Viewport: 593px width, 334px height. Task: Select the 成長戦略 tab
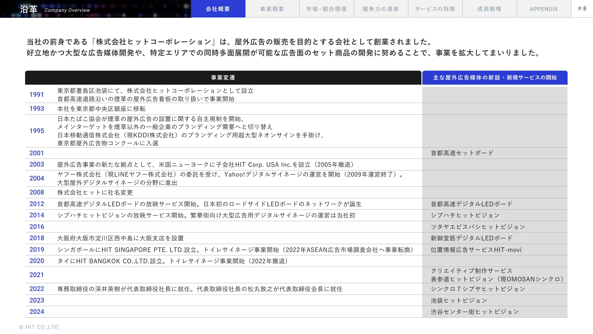tap(489, 9)
